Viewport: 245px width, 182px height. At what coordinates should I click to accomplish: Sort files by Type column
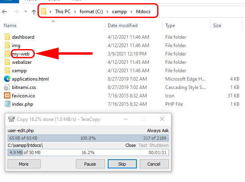click(170, 26)
